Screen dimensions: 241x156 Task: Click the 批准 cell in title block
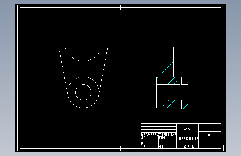[161, 147]
